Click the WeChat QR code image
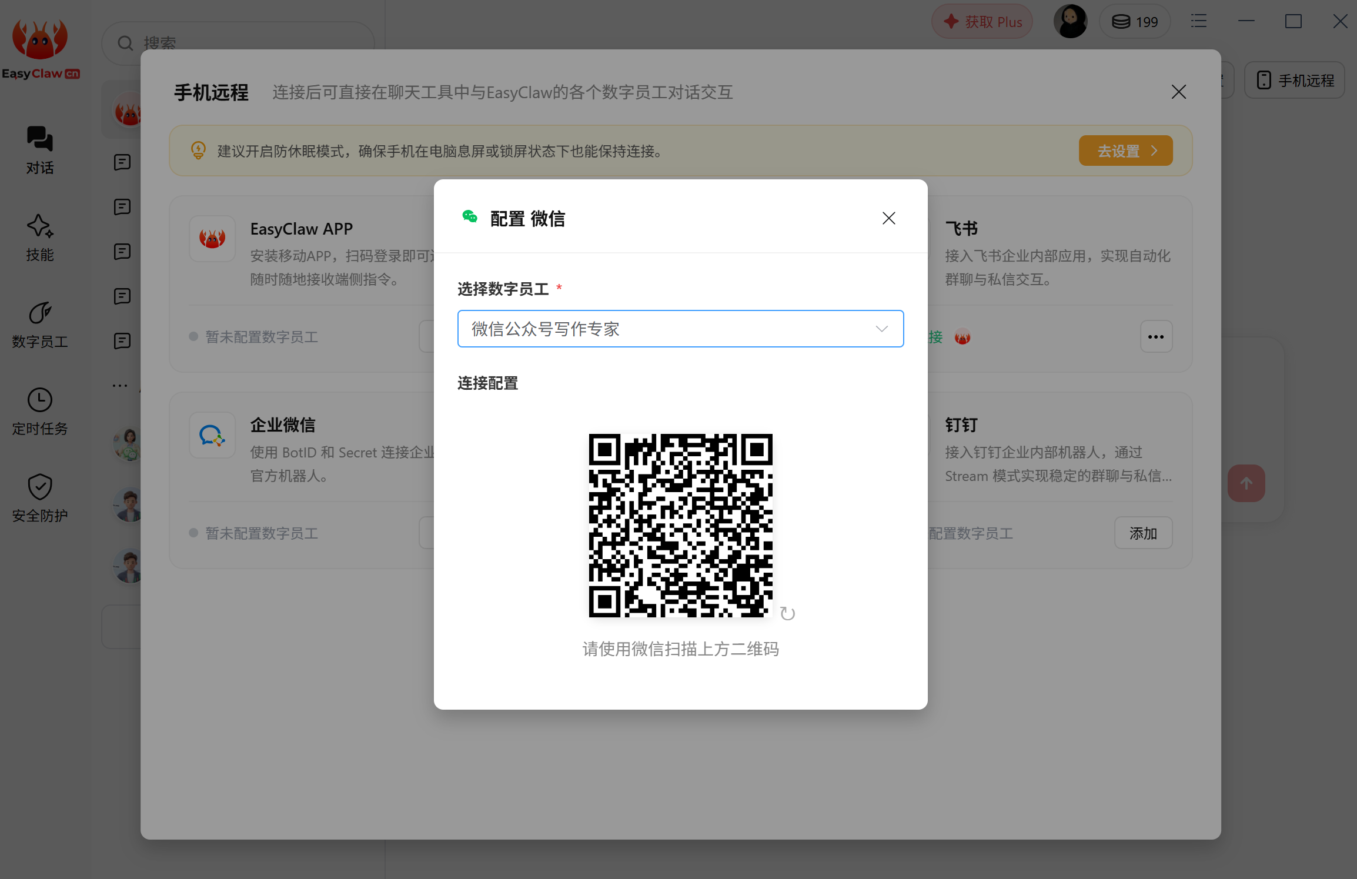The image size is (1357, 879). (680, 525)
